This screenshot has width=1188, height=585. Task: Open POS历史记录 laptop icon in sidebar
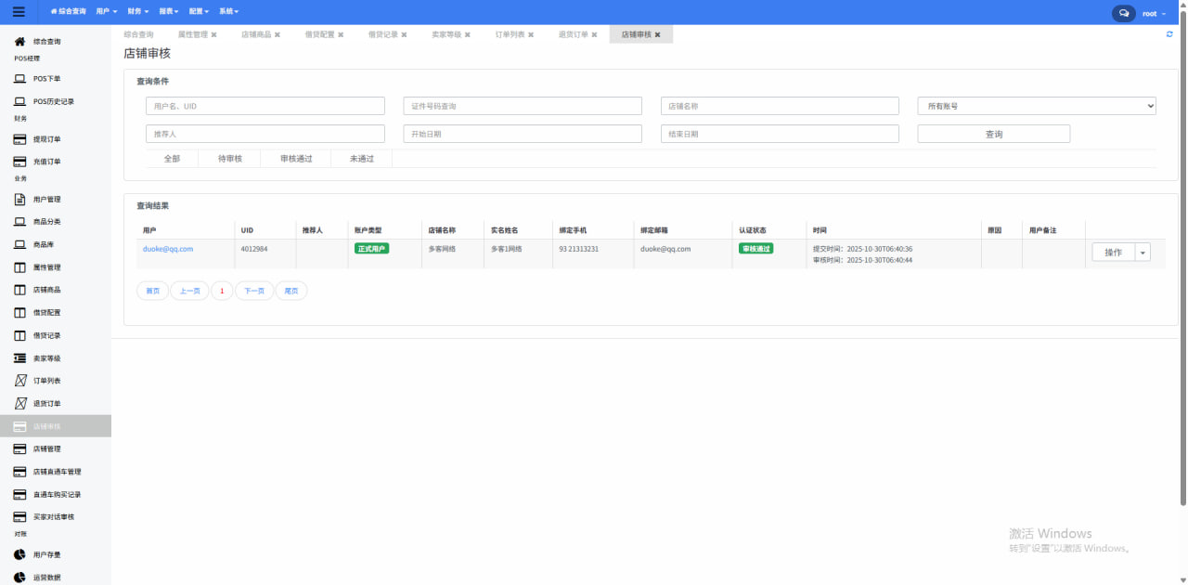(19, 101)
